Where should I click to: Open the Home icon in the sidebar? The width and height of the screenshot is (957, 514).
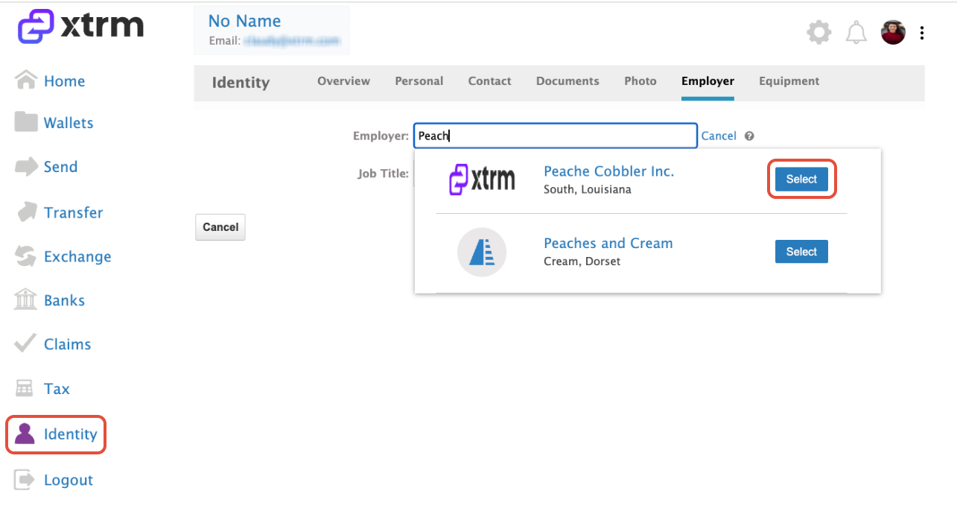coord(26,80)
